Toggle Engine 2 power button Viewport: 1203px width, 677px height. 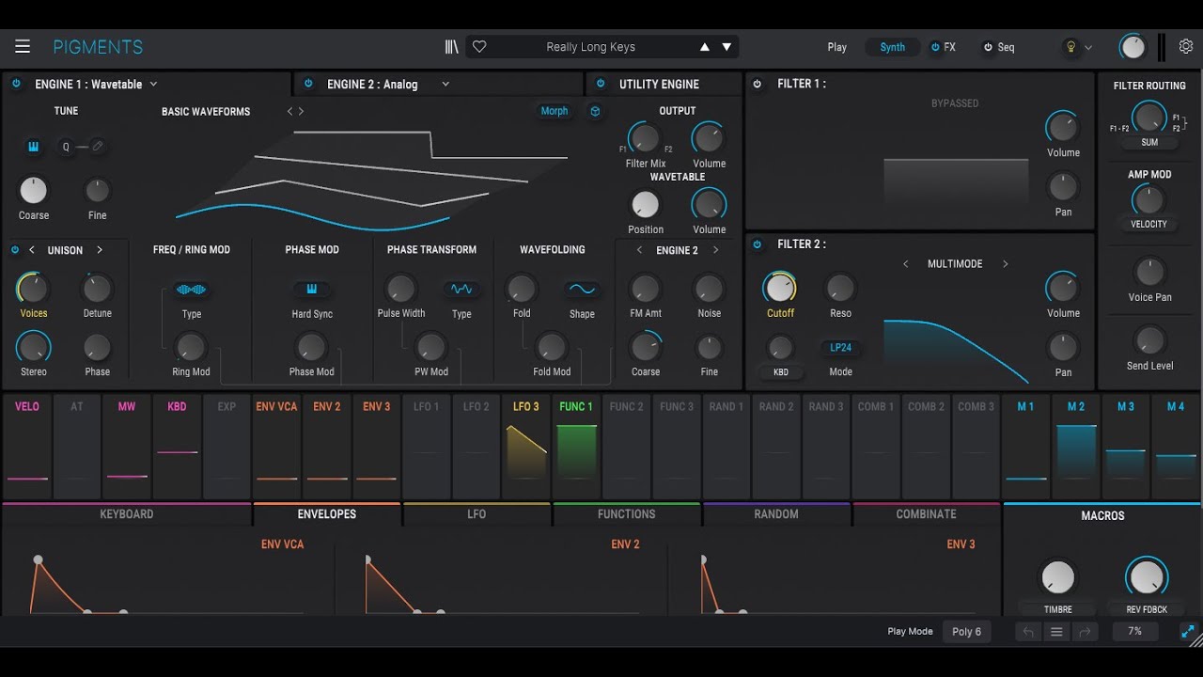(308, 84)
